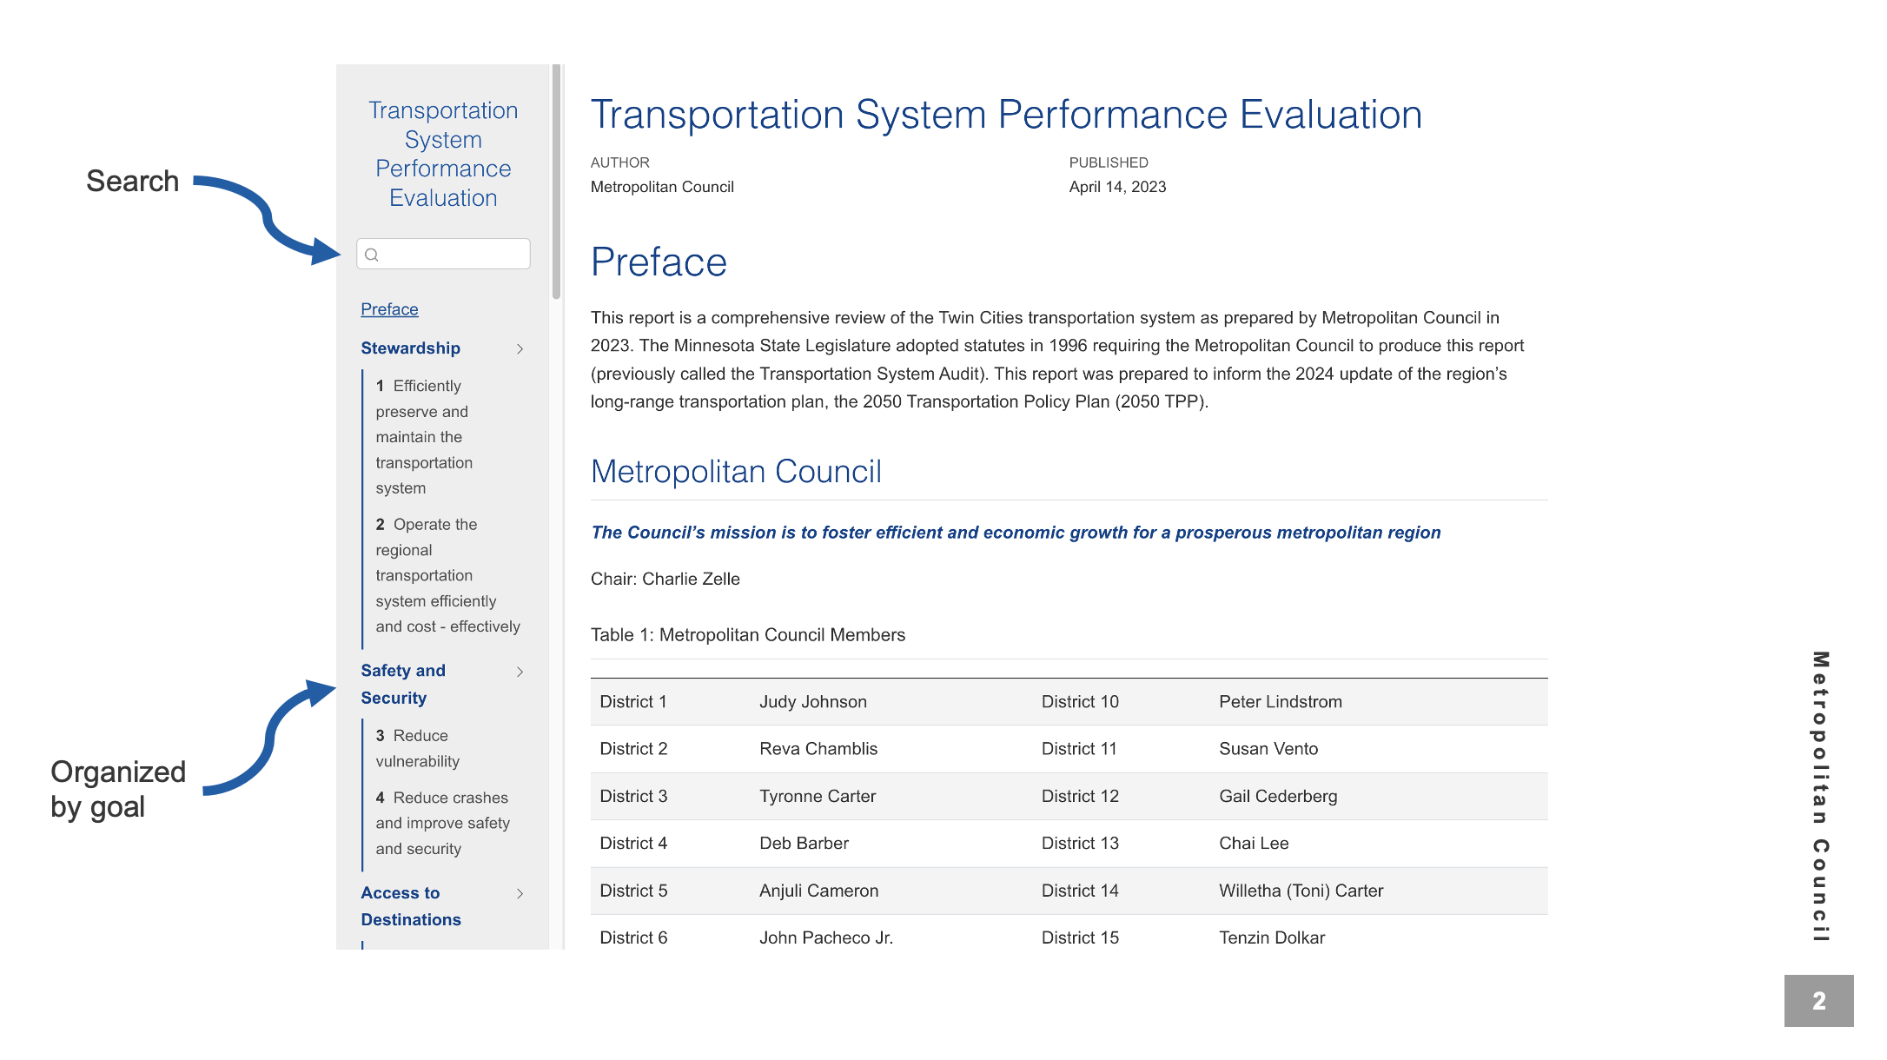Expand the Stewardship section chevron
Viewport: 1887px width, 1060px height.
[520, 348]
